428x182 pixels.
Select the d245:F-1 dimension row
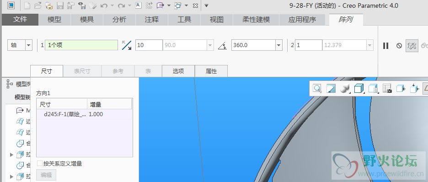[84, 114]
